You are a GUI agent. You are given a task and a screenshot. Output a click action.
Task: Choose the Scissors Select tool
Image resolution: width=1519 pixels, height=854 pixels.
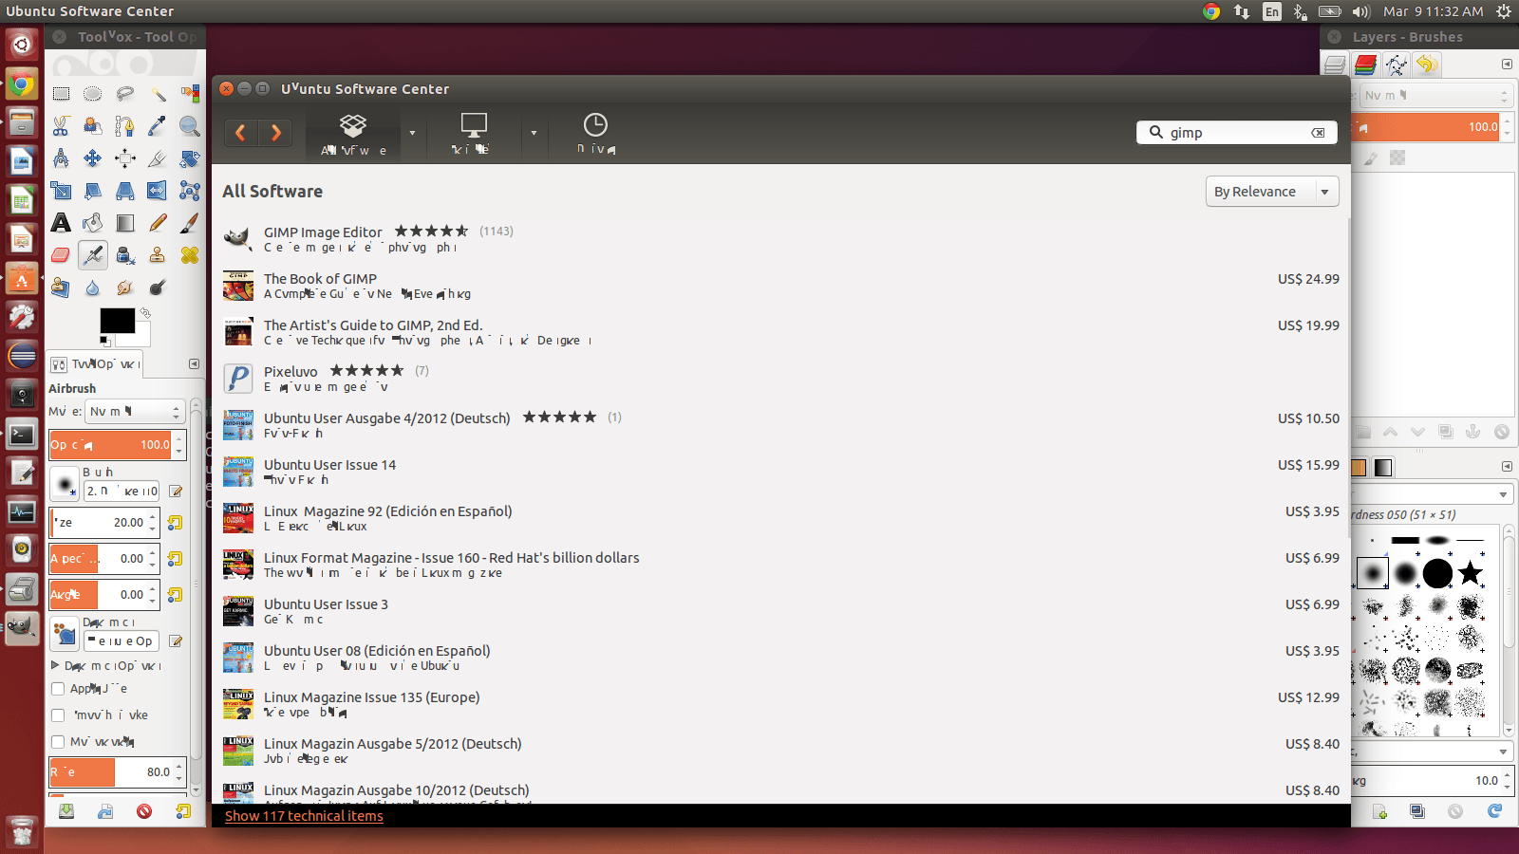pos(61,126)
